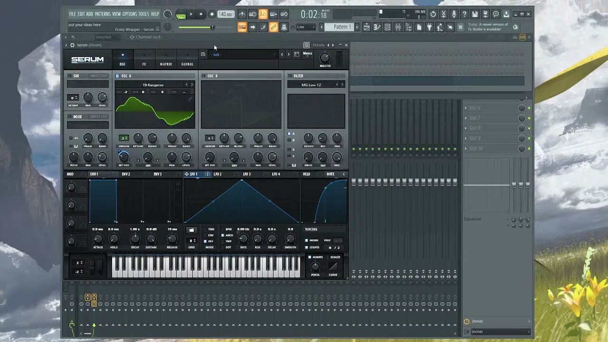Click the Presets label in wrapper bar
The width and height of the screenshot is (608, 342).
coord(318,45)
